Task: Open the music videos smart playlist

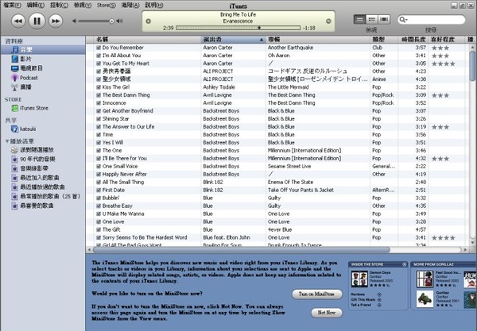Action: coord(30,168)
